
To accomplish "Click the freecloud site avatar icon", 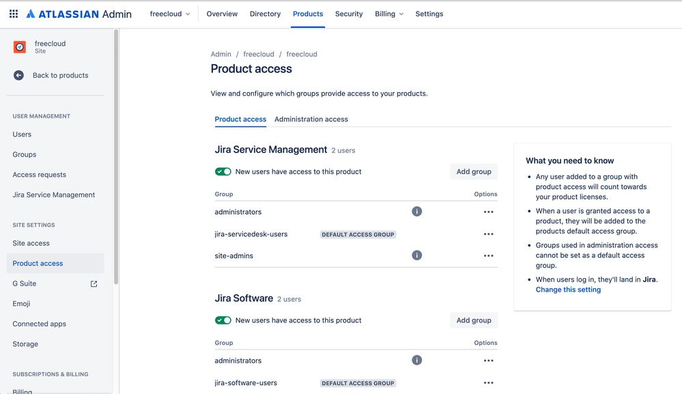I will click(20, 47).
